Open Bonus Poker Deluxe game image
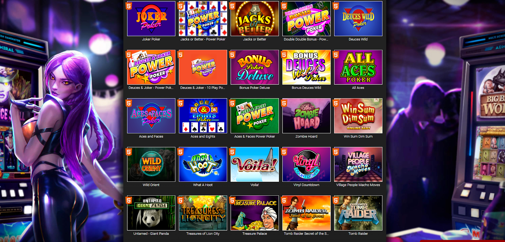The image size is (505, 242). (x=255, y=67)
